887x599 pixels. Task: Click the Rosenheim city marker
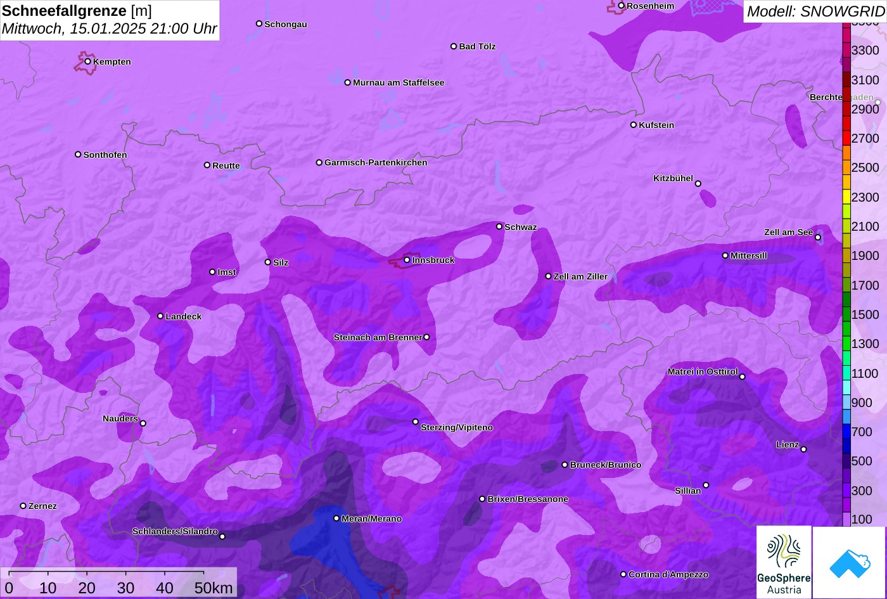(622, 6)
